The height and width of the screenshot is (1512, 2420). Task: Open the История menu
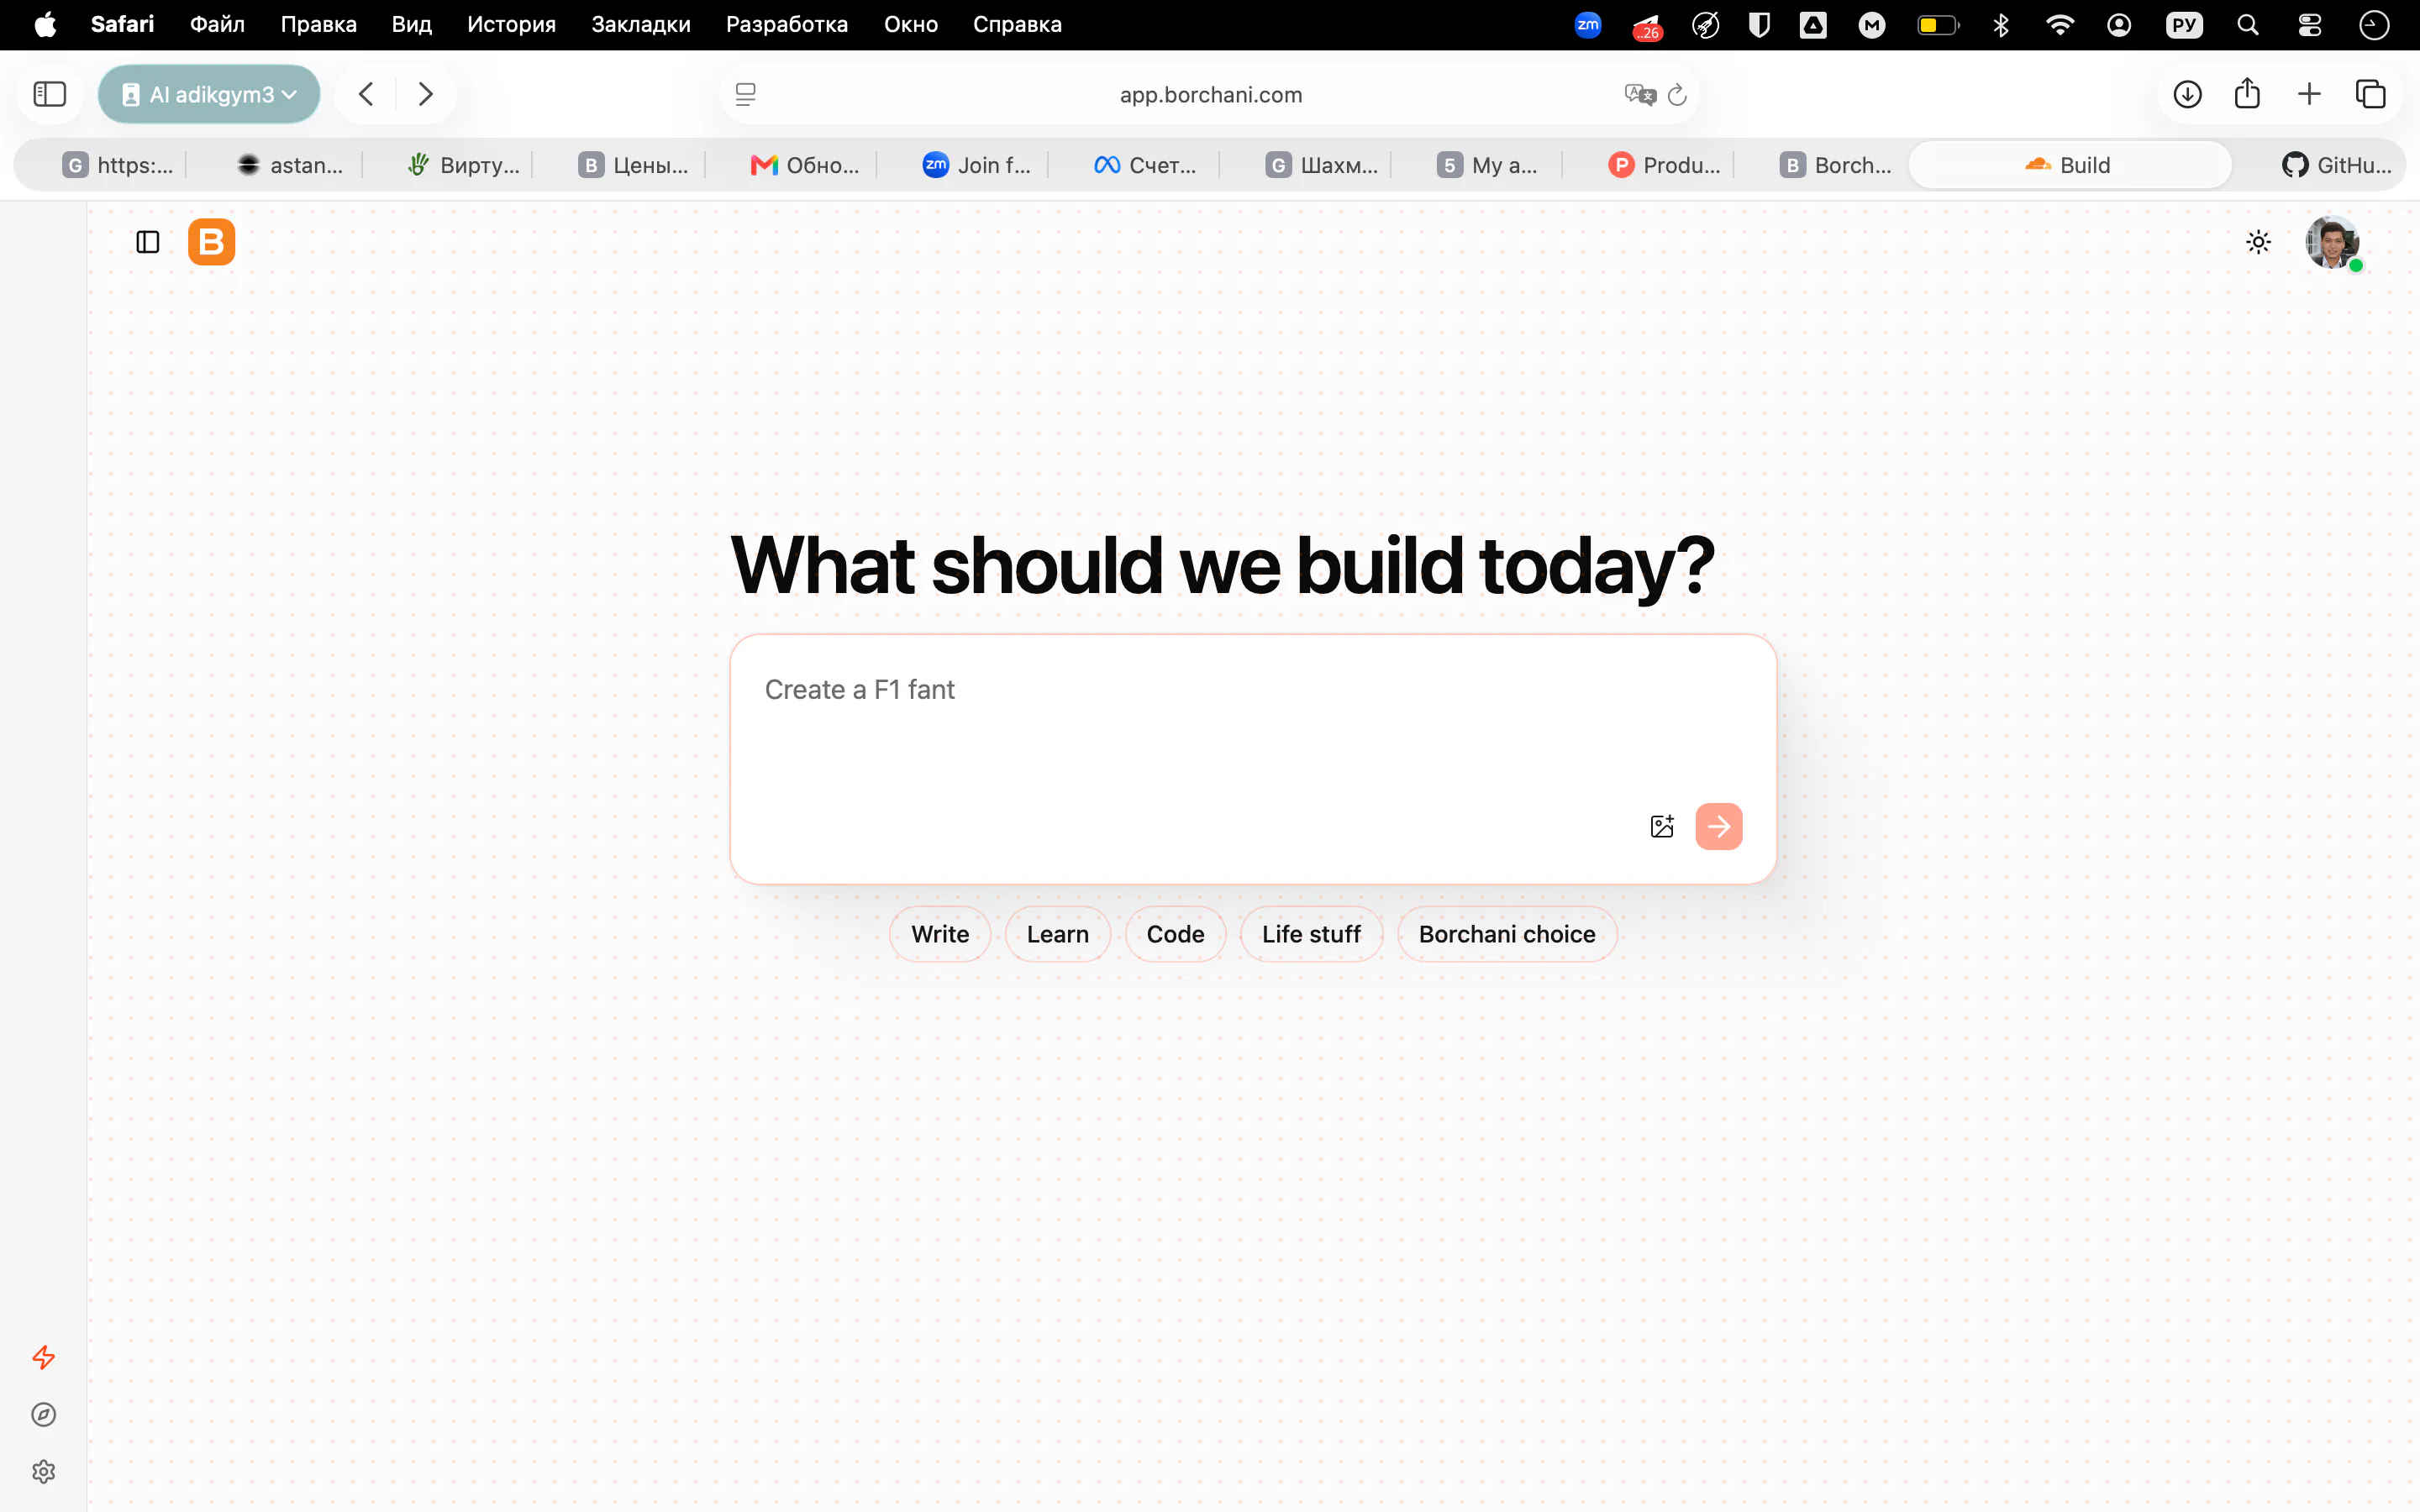[x=511, y=24]
